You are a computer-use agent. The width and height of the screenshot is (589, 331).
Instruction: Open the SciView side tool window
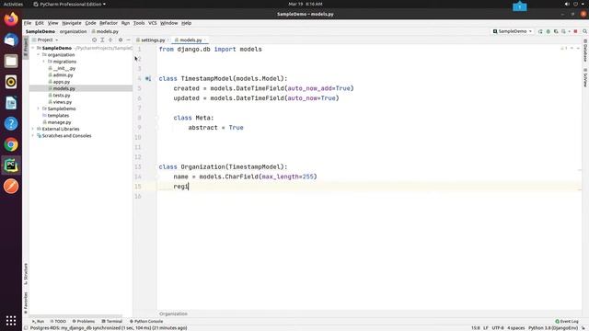585,77
